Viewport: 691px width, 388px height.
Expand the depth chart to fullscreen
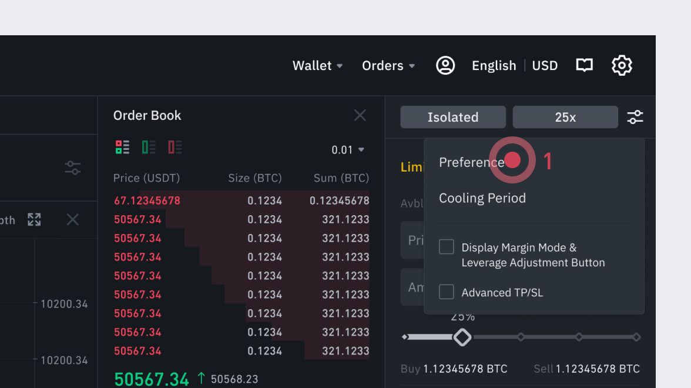click(x=34, y=220)
